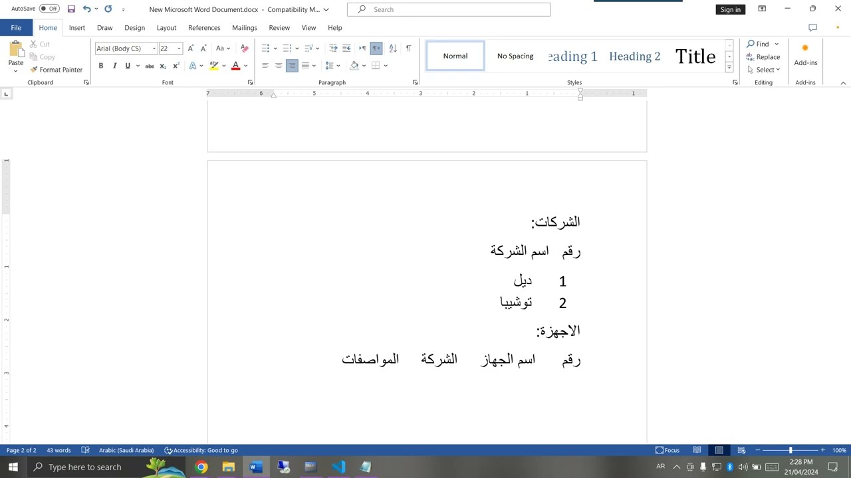The image size is (851, 478).
Task: Click the Sign in button
Action: click(x=730, y=9)
